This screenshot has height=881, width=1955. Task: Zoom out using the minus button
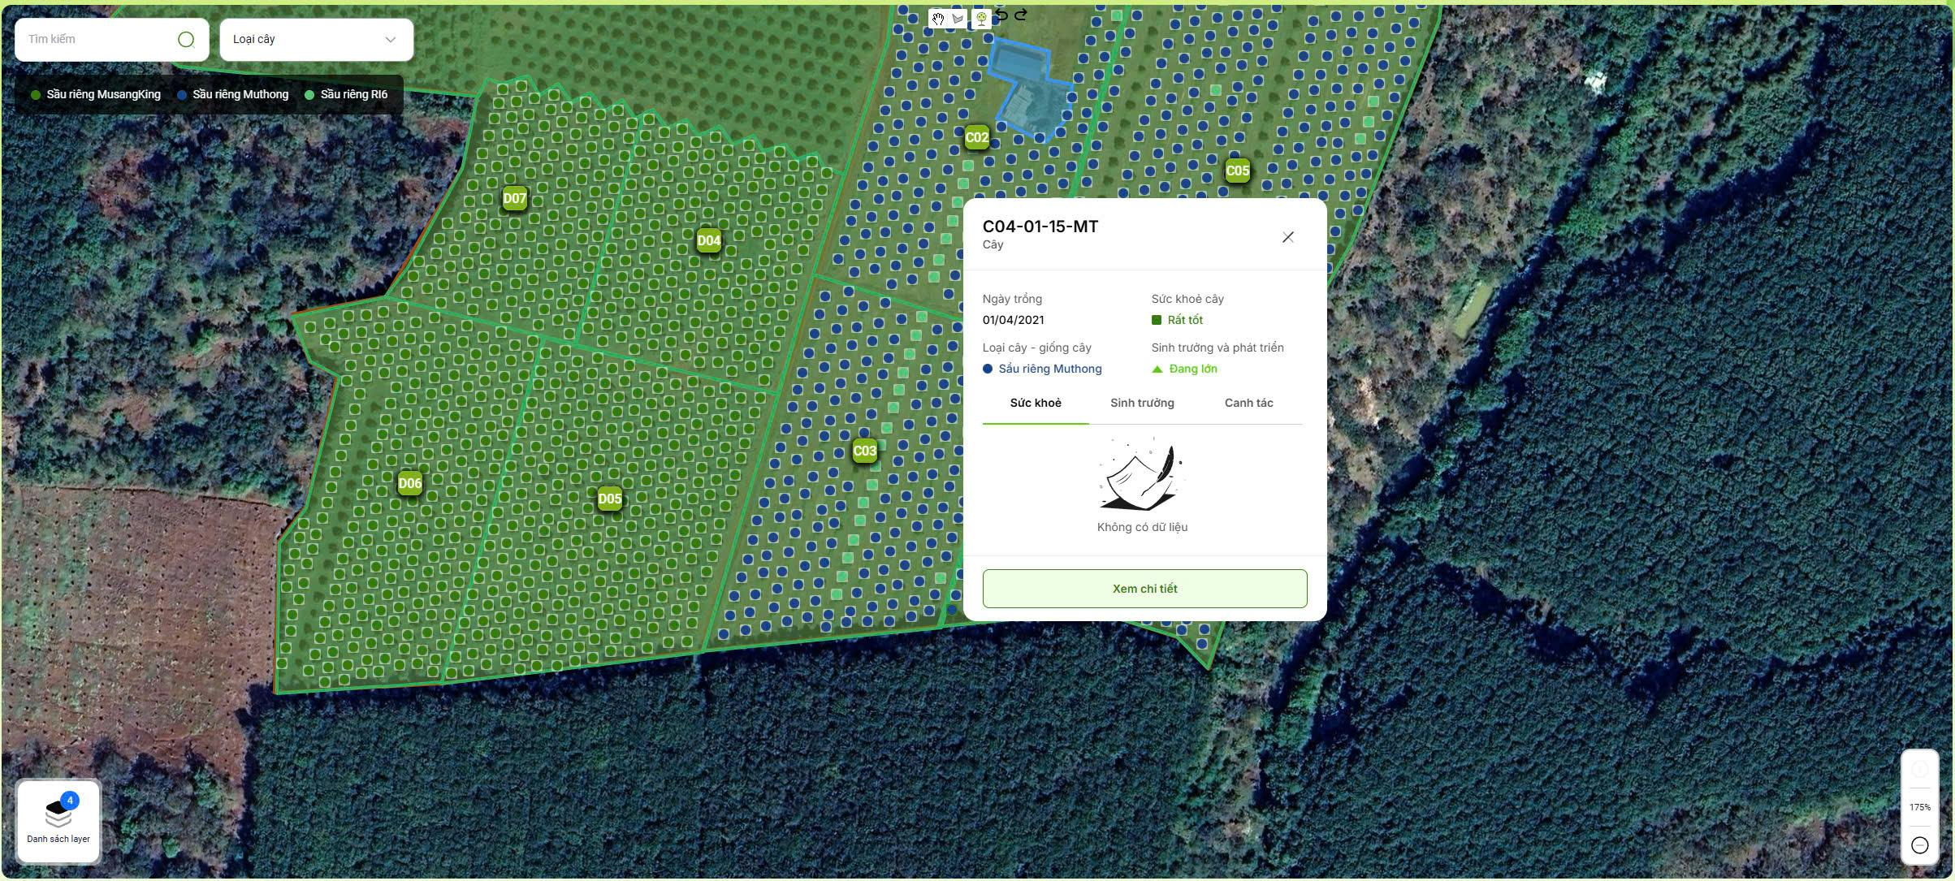click(x=1919, y=845)
